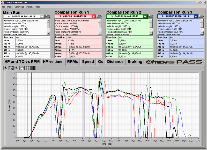Select Comparison Run 1 300 m value 14,153s

point(84,50)
